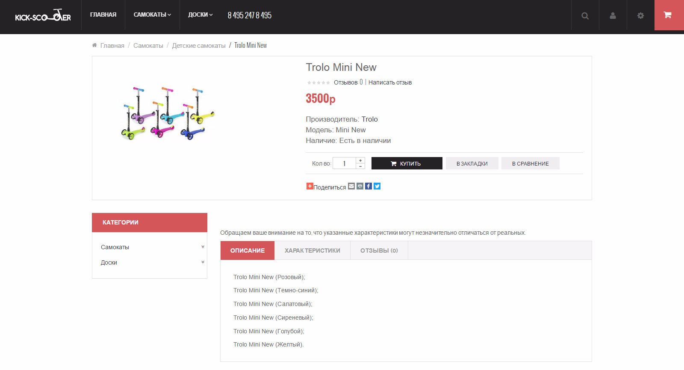Open the Самокаты dropdown in top navigation

pos(152,15)
